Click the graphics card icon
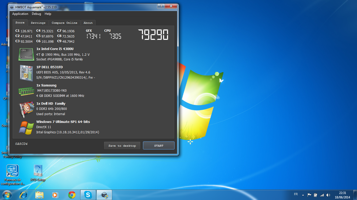 tap(26, 109)
